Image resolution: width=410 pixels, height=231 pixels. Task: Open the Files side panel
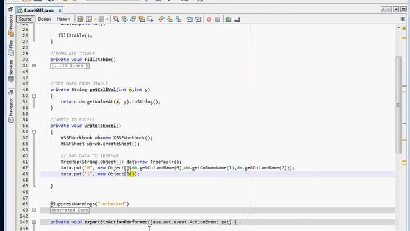(11, 47)
